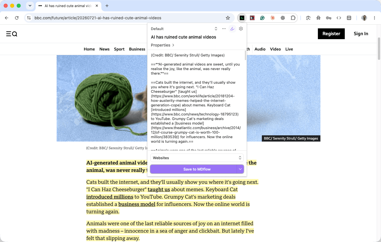This screenshot has width=381, height=242.
Task: Click inside the clipper markdown content area
Action: (x=196, y=100)
